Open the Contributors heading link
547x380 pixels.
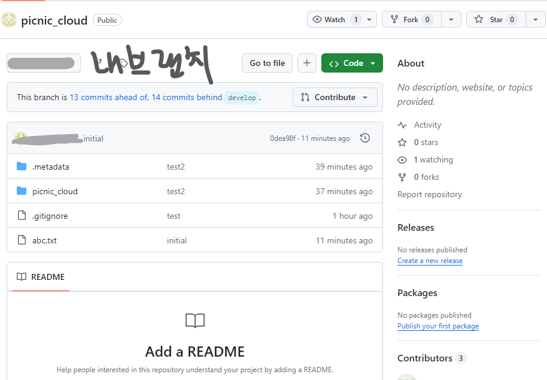click(424, 358)
